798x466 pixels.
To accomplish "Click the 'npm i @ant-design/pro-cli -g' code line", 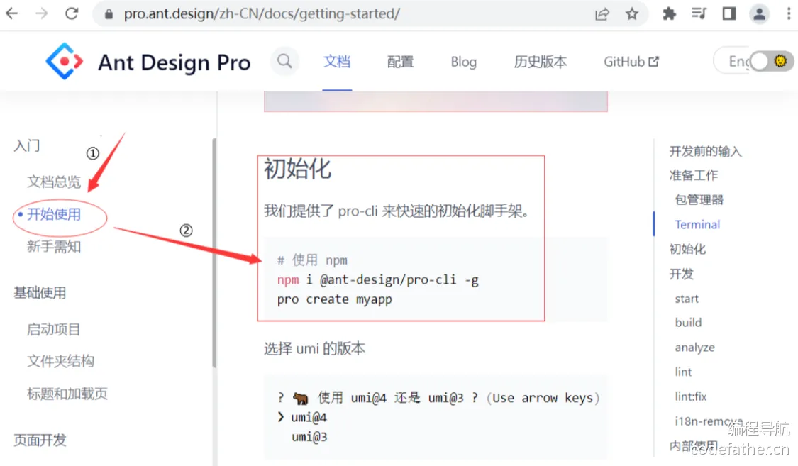I will coord(377,279).
